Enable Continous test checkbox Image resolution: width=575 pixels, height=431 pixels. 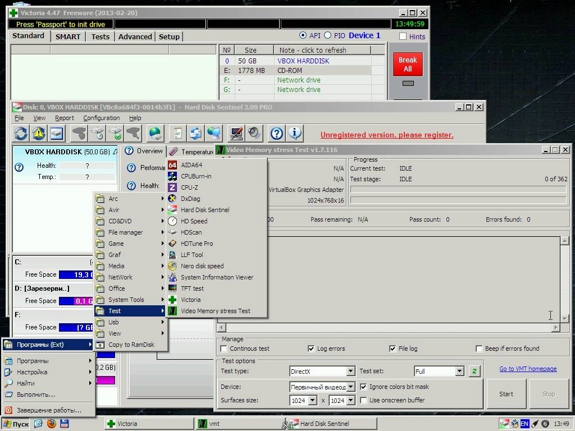coord(223,349)
